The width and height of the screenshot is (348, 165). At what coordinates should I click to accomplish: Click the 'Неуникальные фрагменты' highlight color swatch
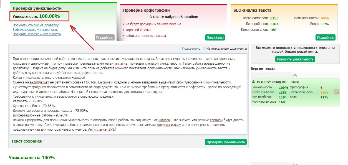click(x=204, y=49)
